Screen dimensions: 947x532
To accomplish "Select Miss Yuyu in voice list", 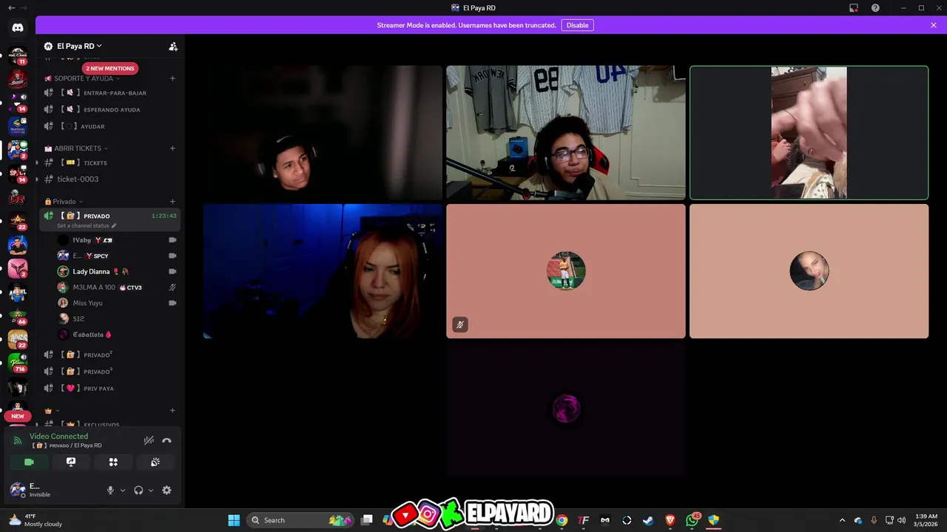I will (117, 303).
